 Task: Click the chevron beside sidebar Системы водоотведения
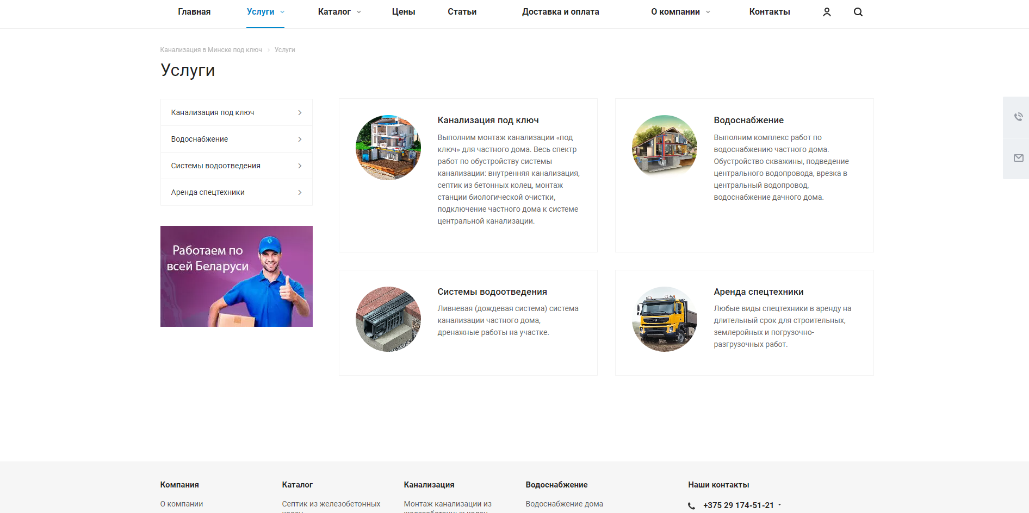[x=300, y=166]
